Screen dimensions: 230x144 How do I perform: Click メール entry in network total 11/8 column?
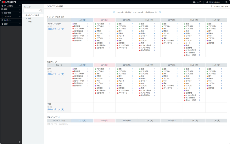pos(188,43)
